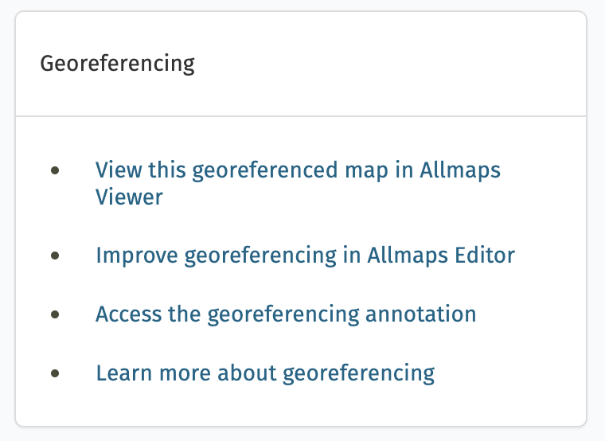Viewport: 605px width, 441px height.
Task: Open Access the georeferencing annotation link
Action: point(286,314)
